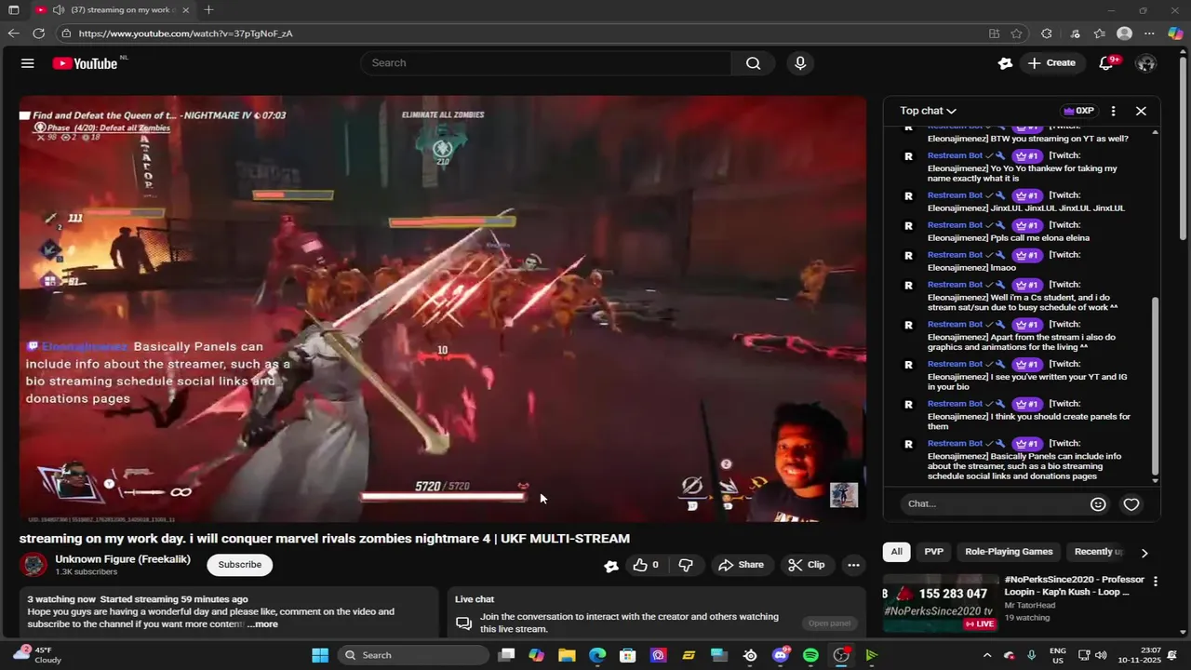Viewport: 1191px width, 670px height.
Task: Open File Explorer from taskbar
Action: click(567, 655)
